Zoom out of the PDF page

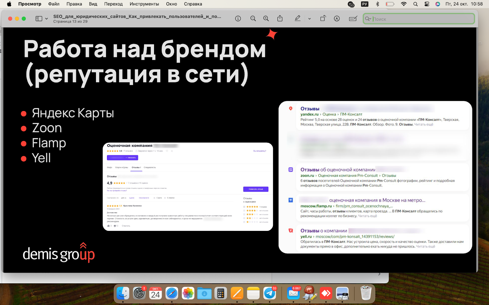tap(253, 18)
